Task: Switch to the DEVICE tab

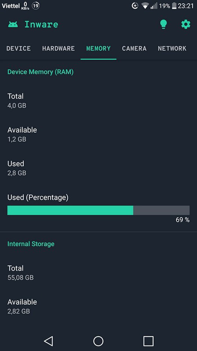Action: click(x=19, y=49)
